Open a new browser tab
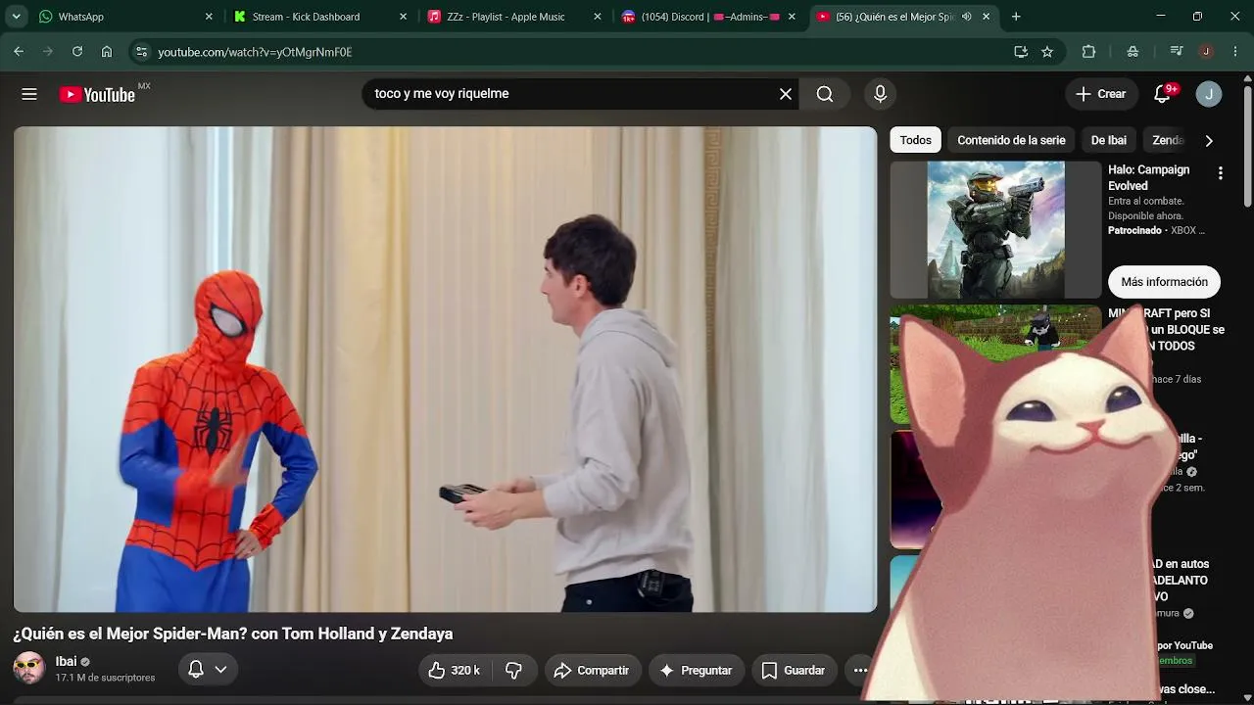 point(1016,17)
